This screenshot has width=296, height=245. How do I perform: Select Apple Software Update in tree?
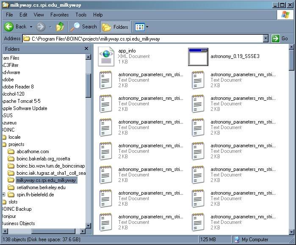click(25, 108)
